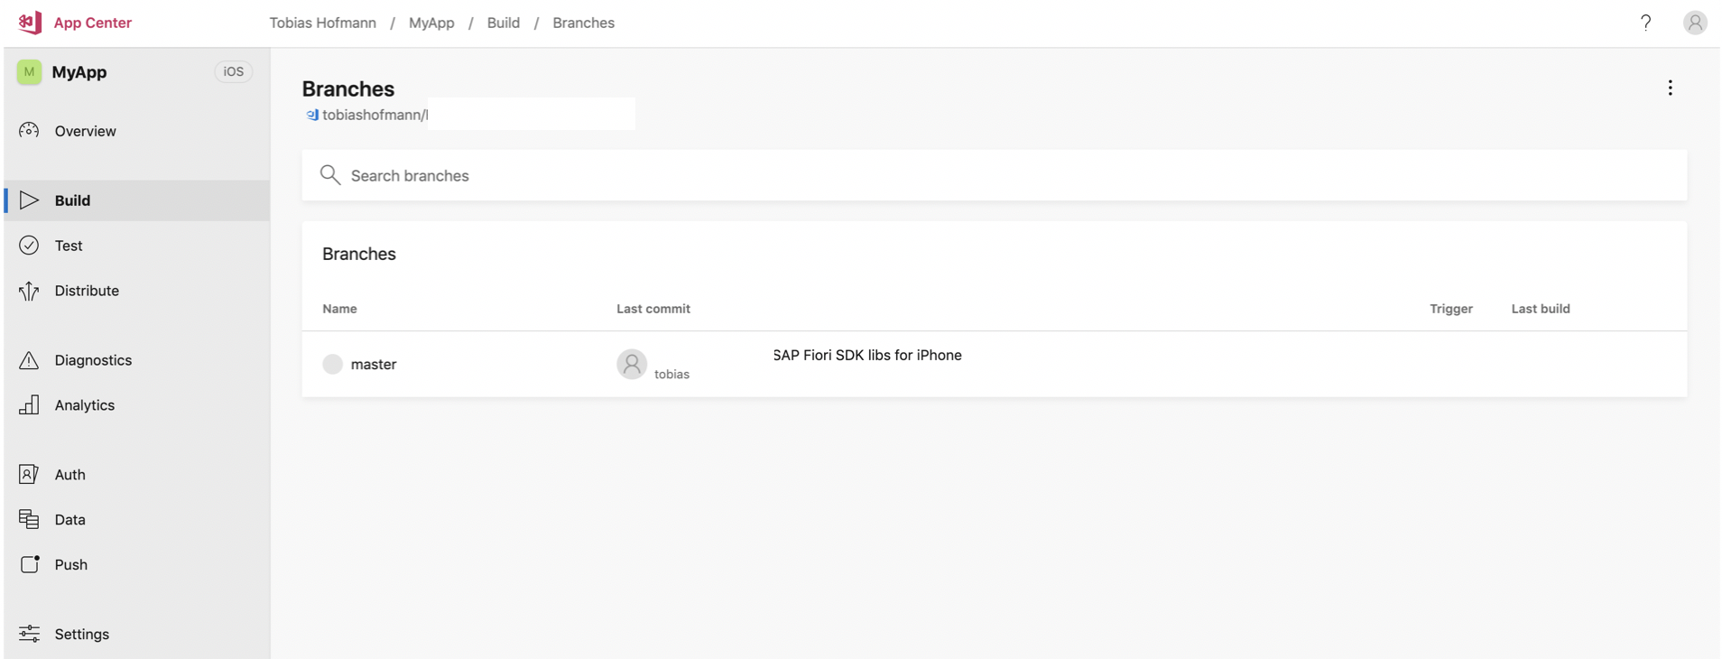
Task: Open the three-dot more options menu
Action: click(1670, 88)
